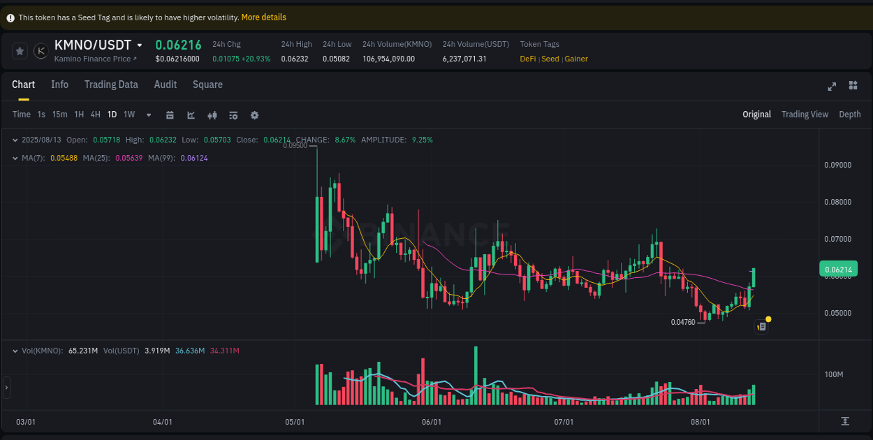This screenshot has width=873, height=440.
Task: Select the 1W timeframe option
Action: click(x=129, y=115)
